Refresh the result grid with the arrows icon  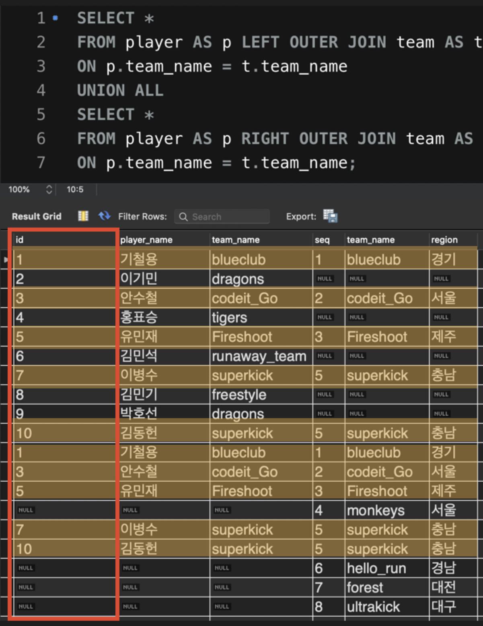(105, 216)
